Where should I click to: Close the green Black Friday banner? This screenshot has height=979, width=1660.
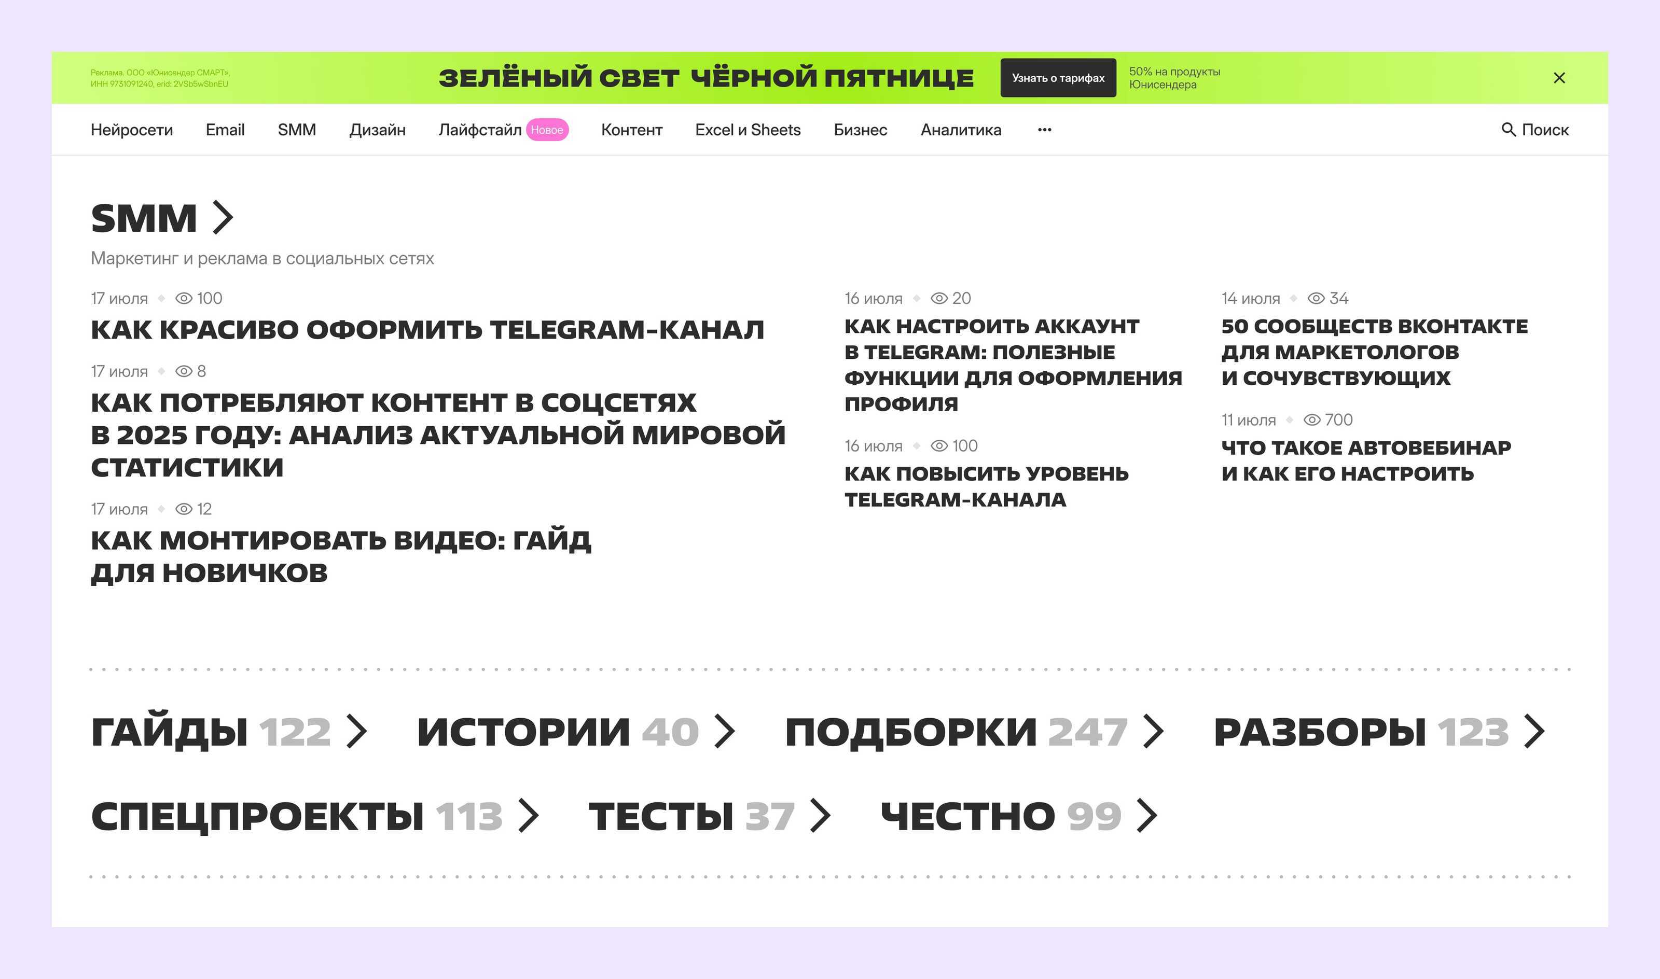click(x=1559, y=78)
